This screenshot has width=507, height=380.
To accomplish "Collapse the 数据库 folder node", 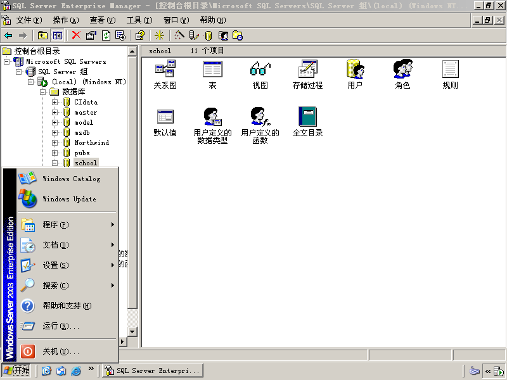I will point(42,92).
